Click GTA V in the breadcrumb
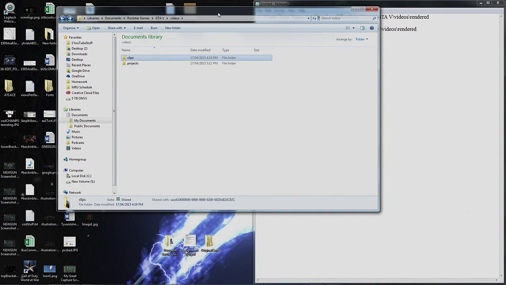Viewport: 506px width, 285px height. tap(160, 18)
